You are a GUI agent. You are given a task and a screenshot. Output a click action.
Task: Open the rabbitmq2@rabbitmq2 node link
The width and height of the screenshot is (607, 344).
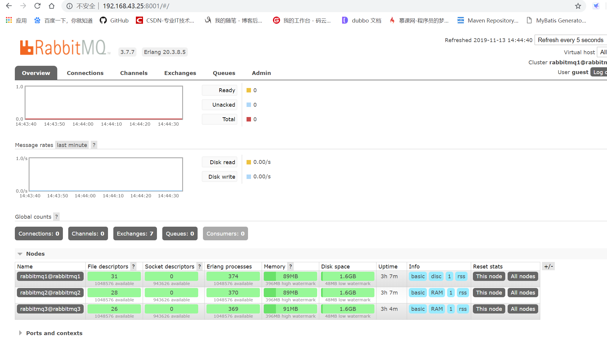point(50,292)
